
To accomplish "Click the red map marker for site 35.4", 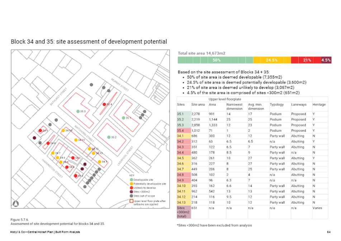I will [x=104, y=104].
